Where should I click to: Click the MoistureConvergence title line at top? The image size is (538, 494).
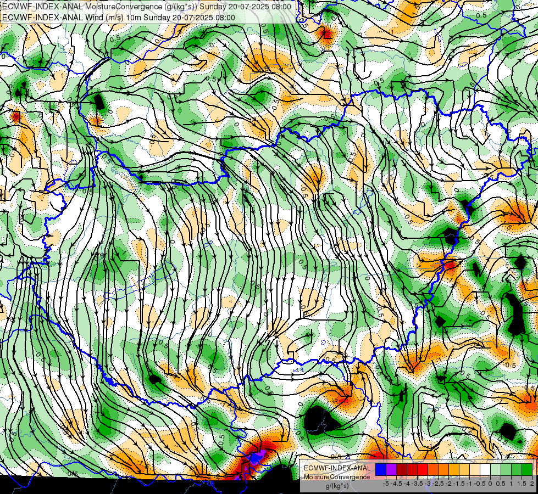point(147,7)
